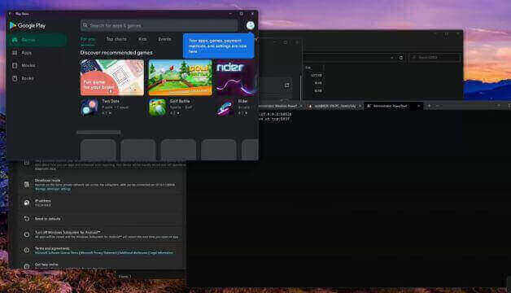Switch to the Top charts tab
The height and width of the screenshot is (293, 511).
pos(116,39)
